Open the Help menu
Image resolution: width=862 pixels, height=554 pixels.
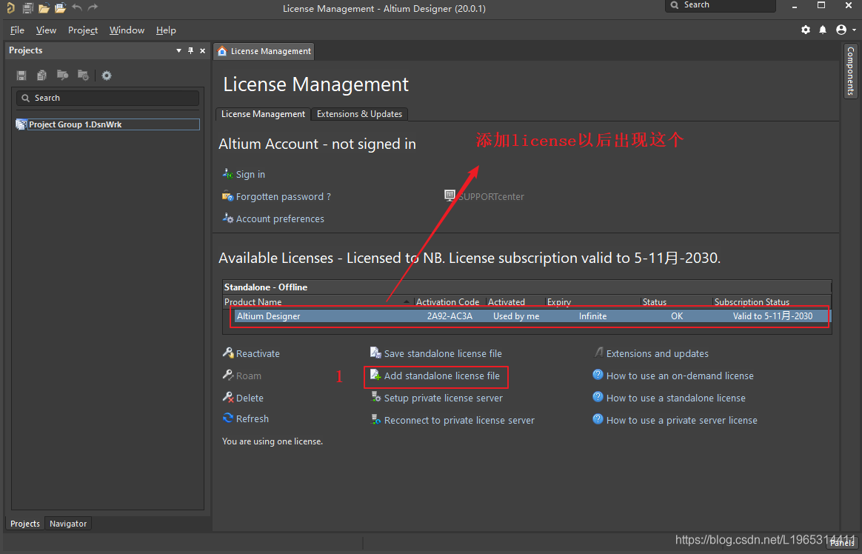pyautogui.click(x=166, y=30)
